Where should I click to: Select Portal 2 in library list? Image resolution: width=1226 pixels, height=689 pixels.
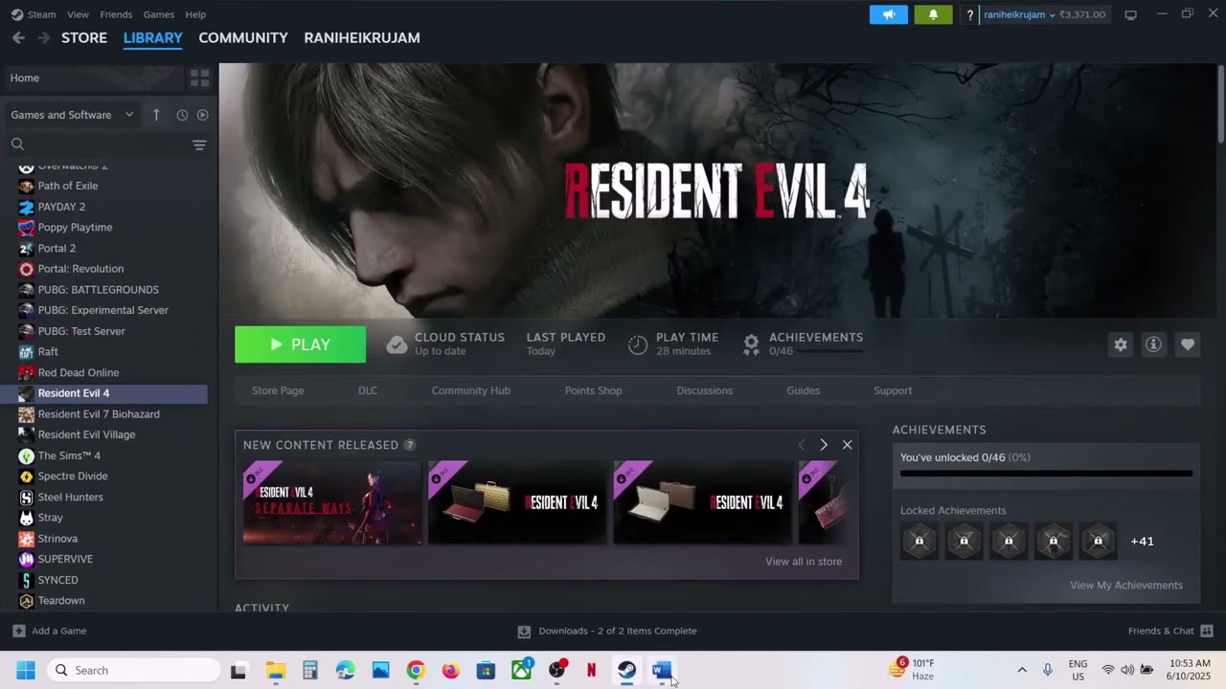coord(57,248)
